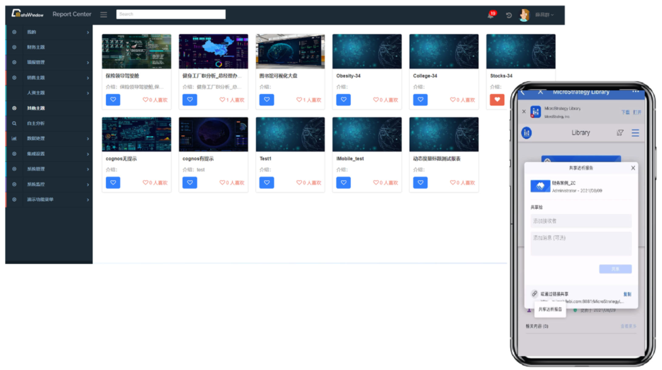Unfavorite the Stocks-34 red heart button
Image resolution: width=662 pixels, height=370 pixels.
497,99
